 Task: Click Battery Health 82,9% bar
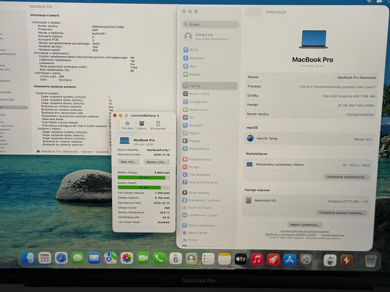click(x=143, y=187)
